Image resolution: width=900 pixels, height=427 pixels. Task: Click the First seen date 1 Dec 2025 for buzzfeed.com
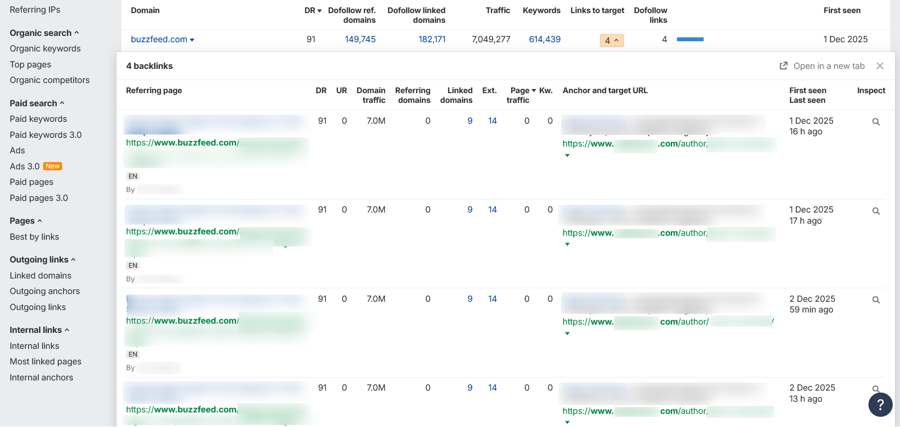coord(846,39)
